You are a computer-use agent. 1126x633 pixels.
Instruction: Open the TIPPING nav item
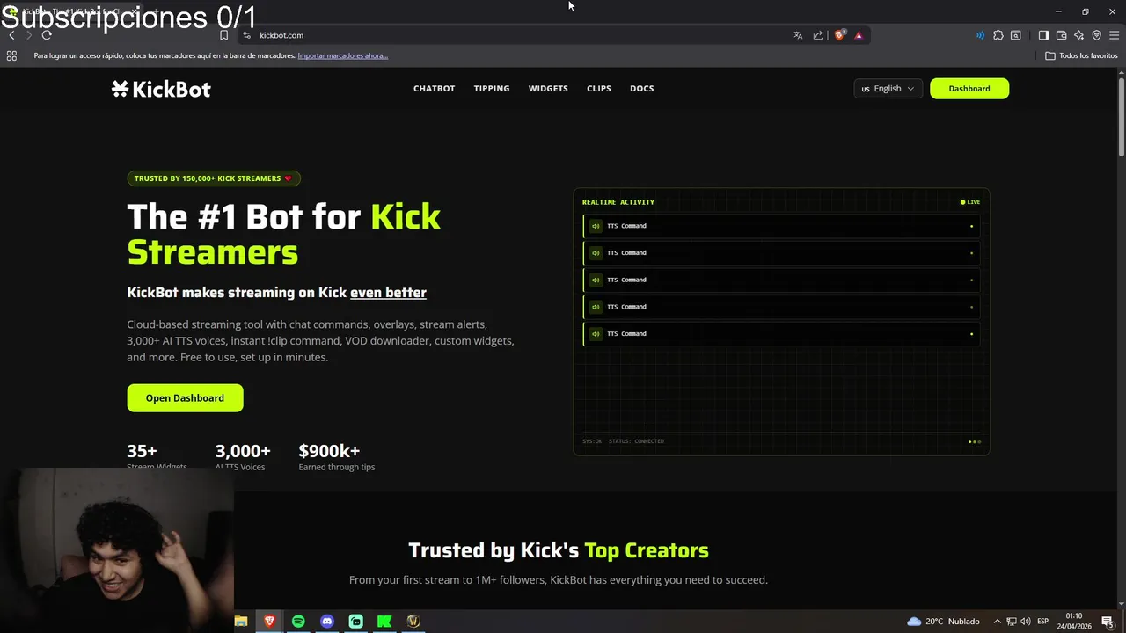492,89
